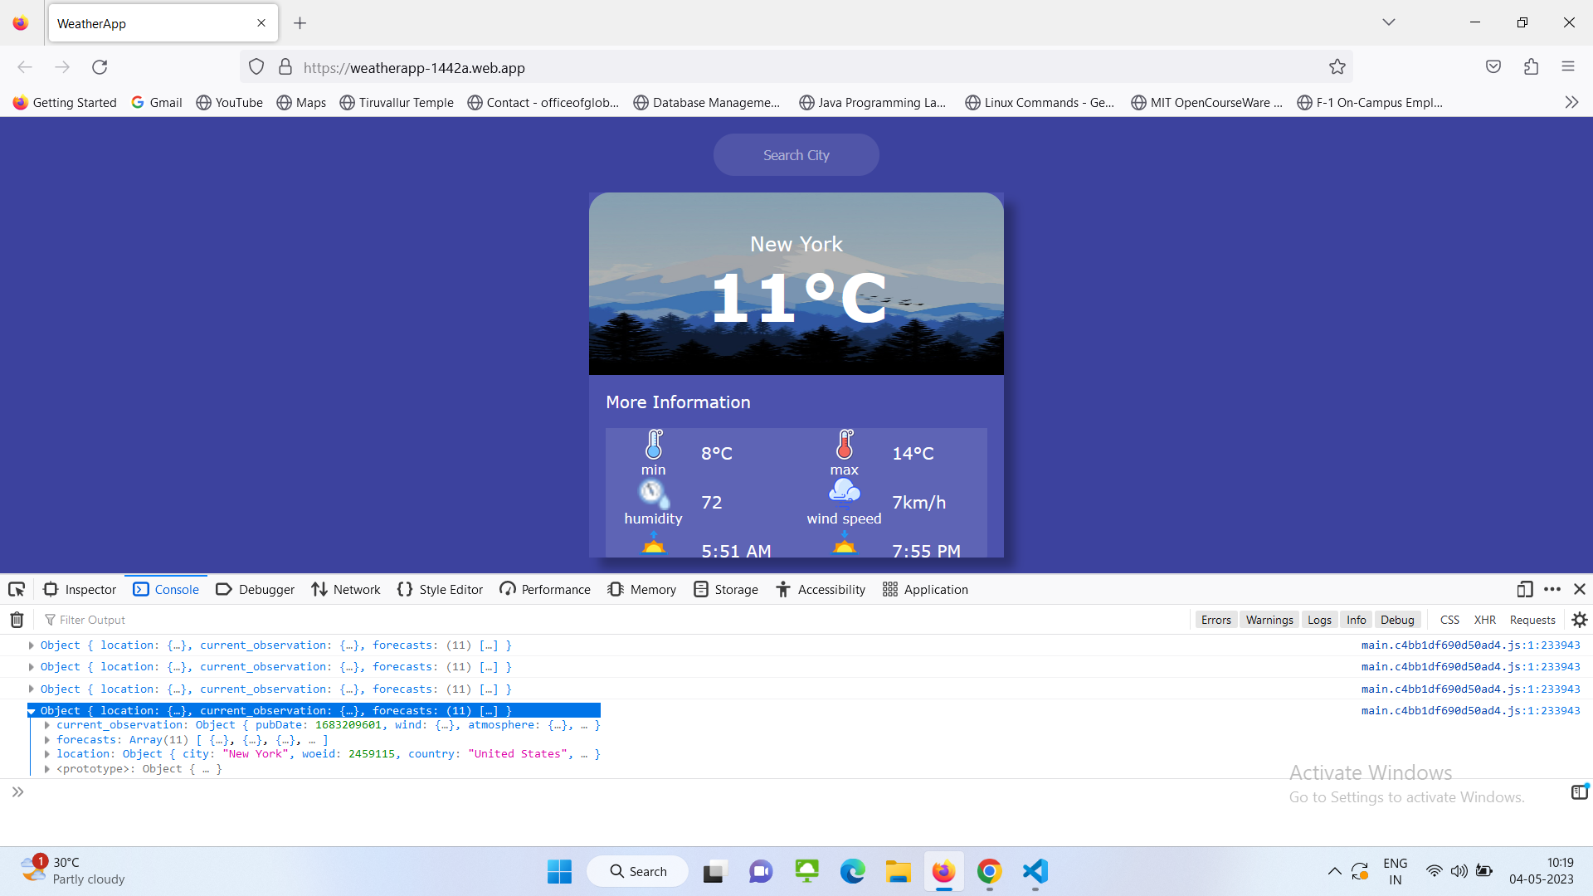This screenshot has width=1593, height=896.
Task: Toggle the Errors console filter
Action: 1215,619
